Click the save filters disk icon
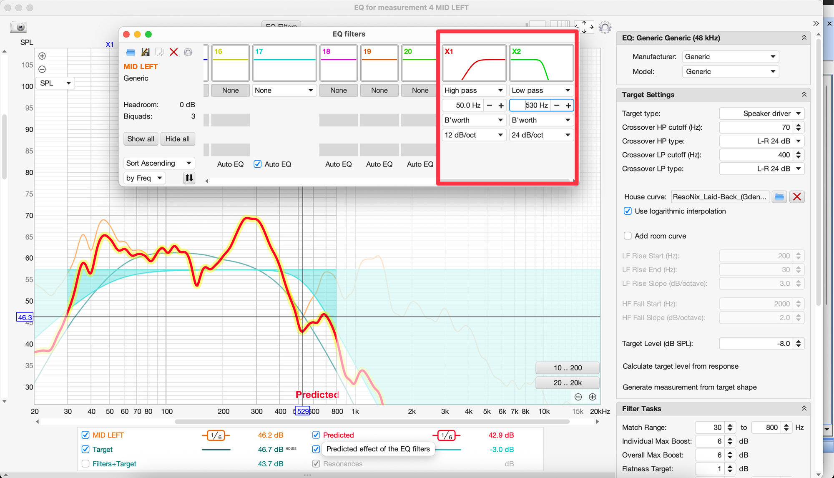 tap(145, 52)
